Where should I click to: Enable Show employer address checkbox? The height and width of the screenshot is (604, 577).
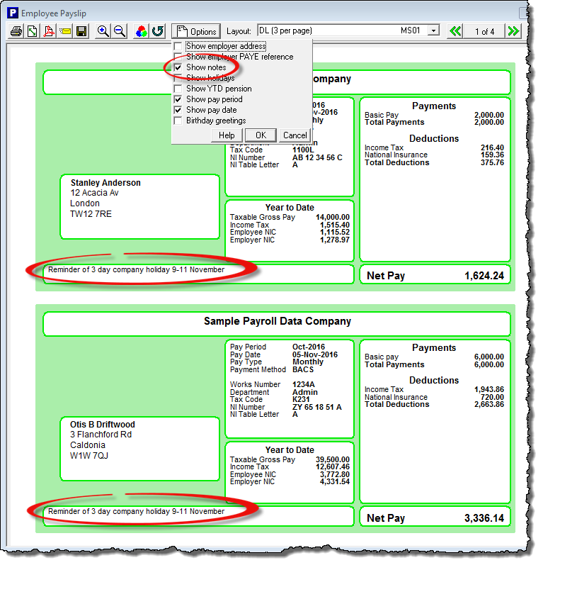[178, 46]
